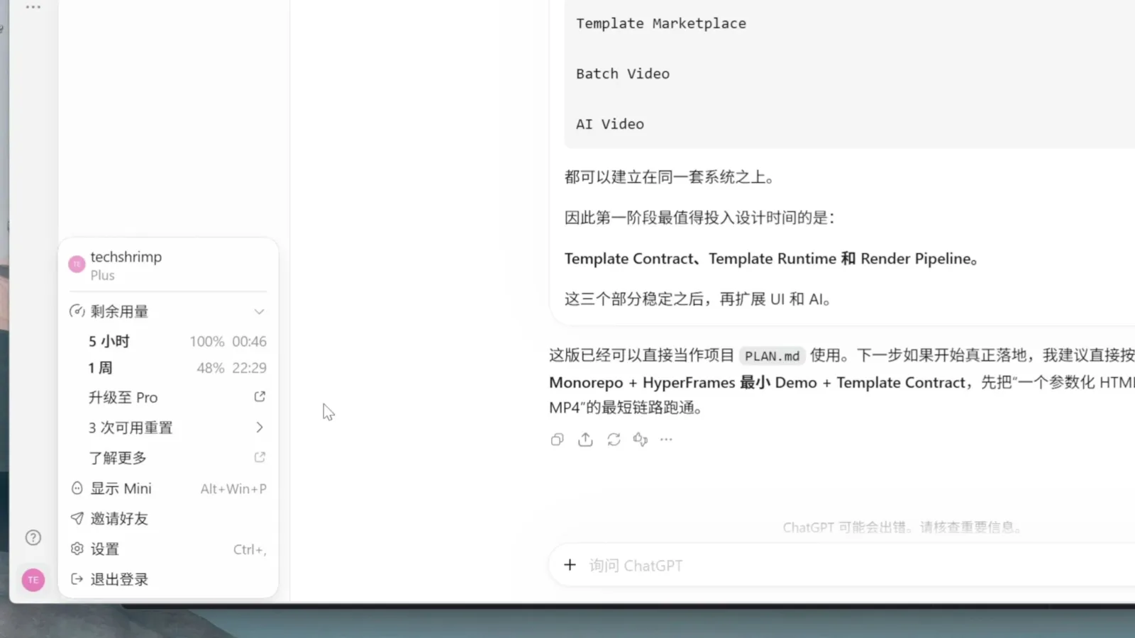Click the 48% weekly usage value
This screenshot has height=638, width=1135.
click(211, 368)
